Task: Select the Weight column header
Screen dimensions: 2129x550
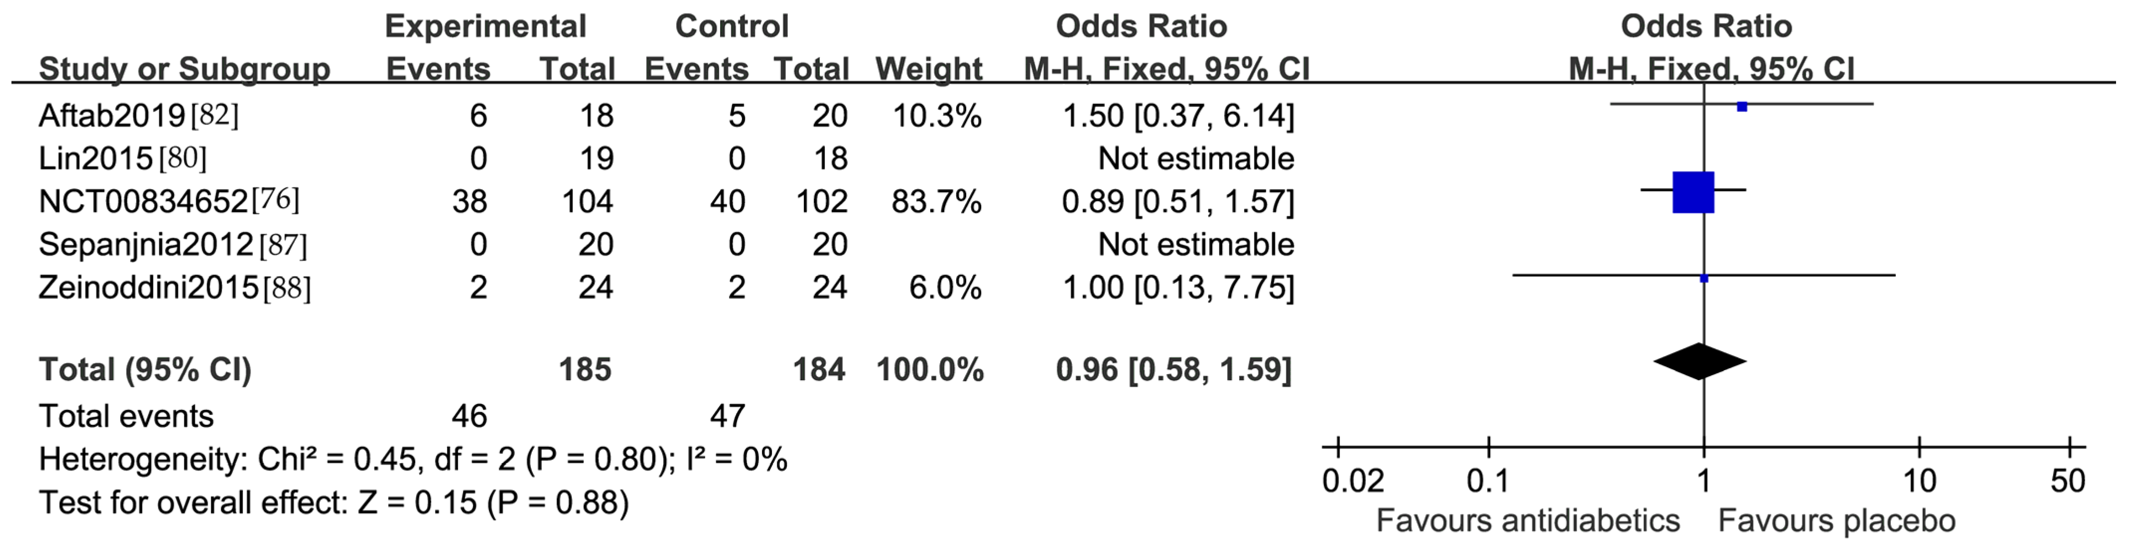Action: pos(929,69)
